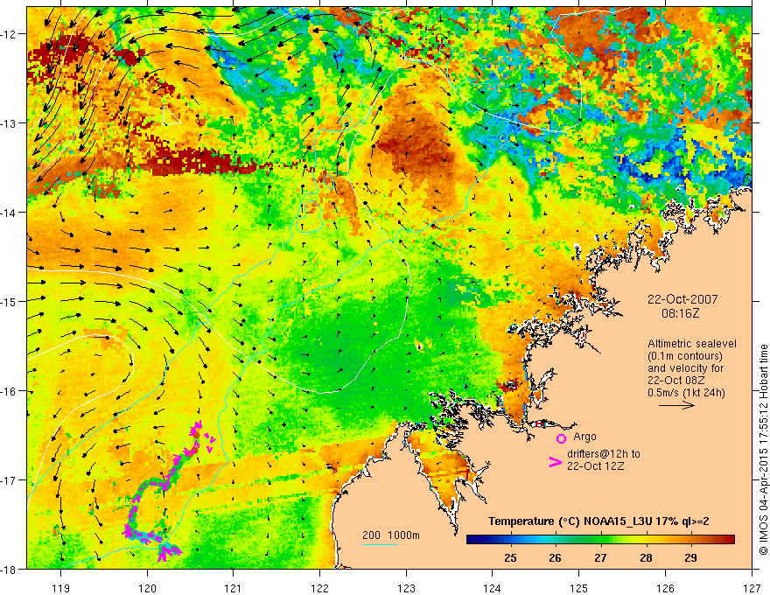
Task: Click the latitude label -14
Action: pos(9,213)
